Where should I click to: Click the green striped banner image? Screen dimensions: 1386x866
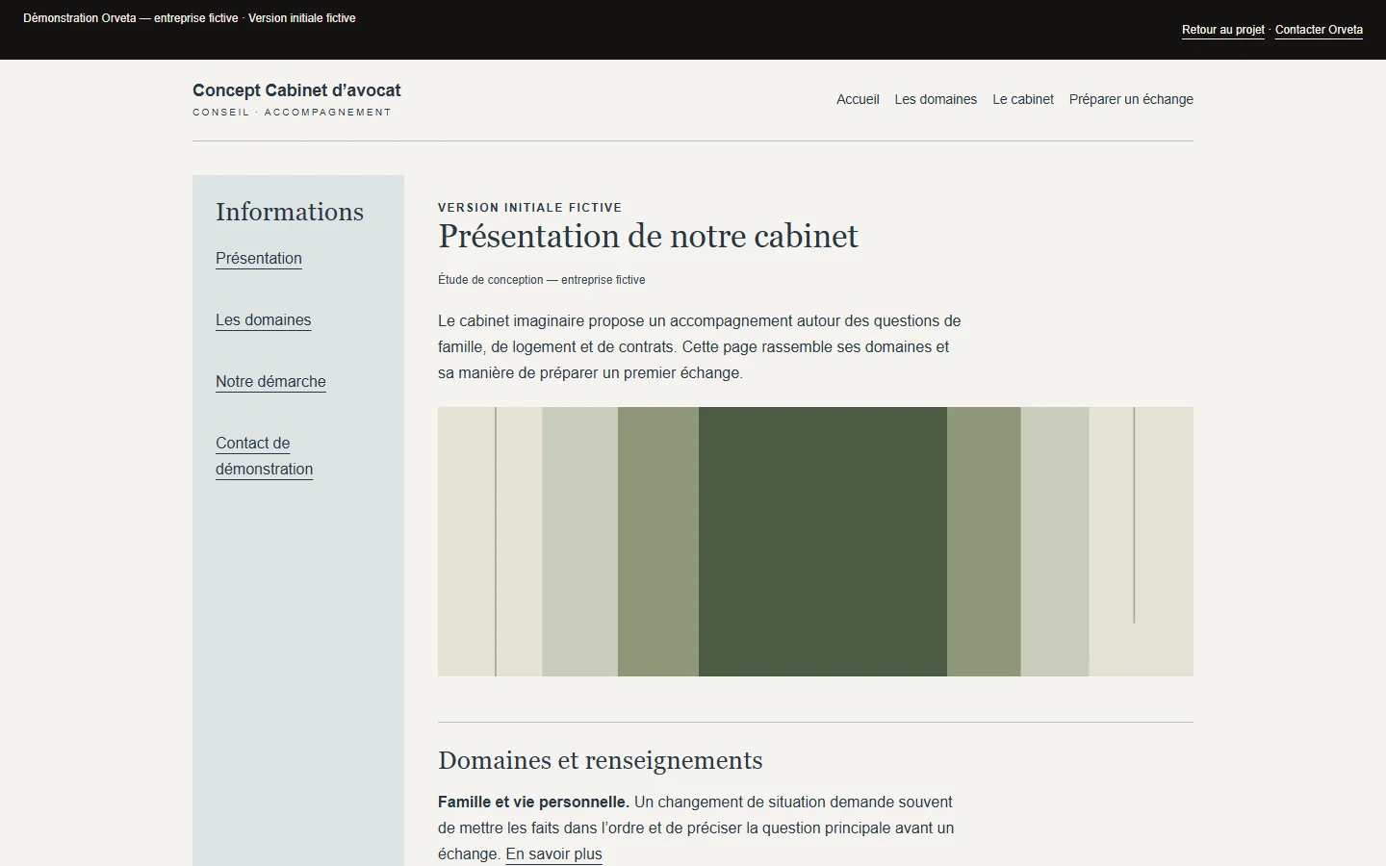tap(815, 541)
